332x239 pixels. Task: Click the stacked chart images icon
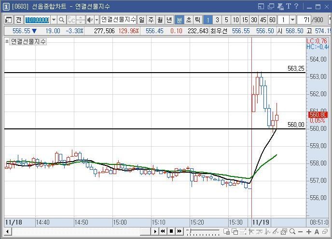pos(284,232)
